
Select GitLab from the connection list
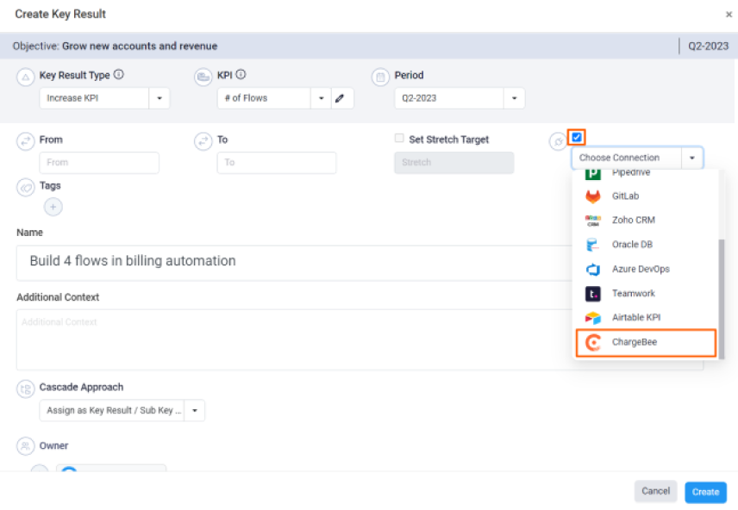click(646, 196)
